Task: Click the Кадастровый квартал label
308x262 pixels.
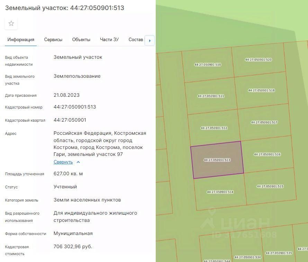Action: [x=25, y=121]
